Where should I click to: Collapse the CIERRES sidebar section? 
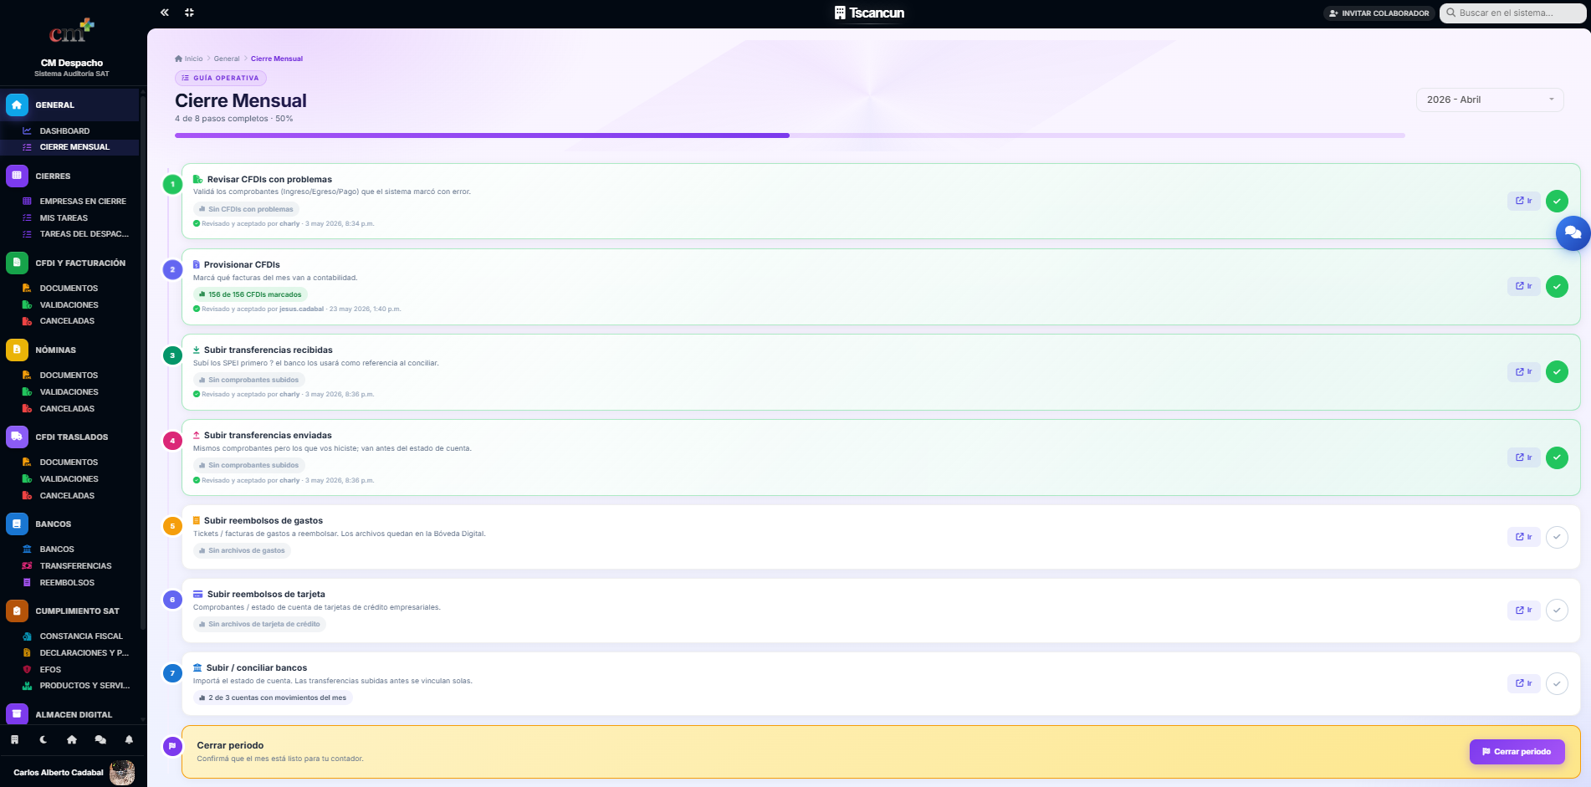point(70,176)
